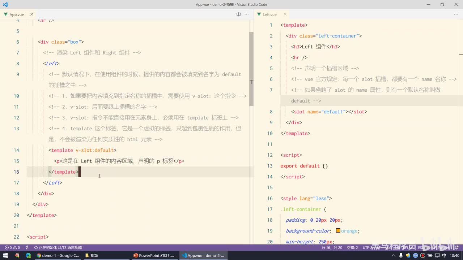Click the split editor right icon
Image resolution: width=463 pixels, height=260 pixels.
tap(238, 14)
